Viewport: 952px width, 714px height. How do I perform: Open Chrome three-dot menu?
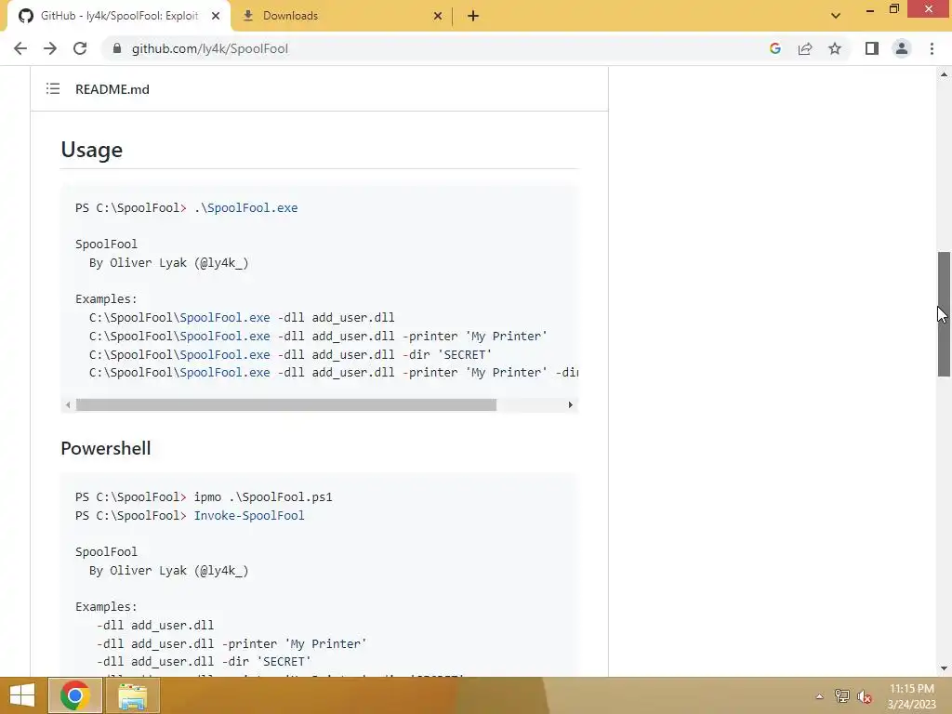pyautogui.click(x=932, y=48)
